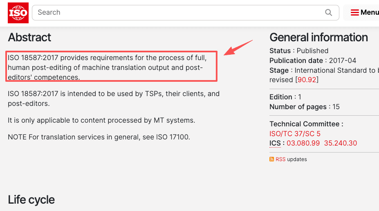379x211 pixels.
Task: Click the 'only applicable to content processed' sentence
Action: click(101, 120)
